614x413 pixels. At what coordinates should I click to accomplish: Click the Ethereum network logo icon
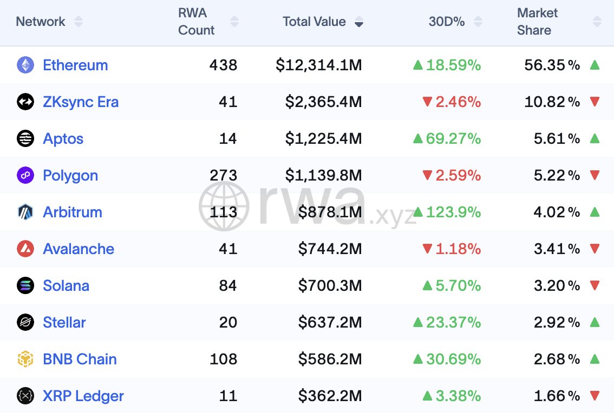tap(25, 65)
